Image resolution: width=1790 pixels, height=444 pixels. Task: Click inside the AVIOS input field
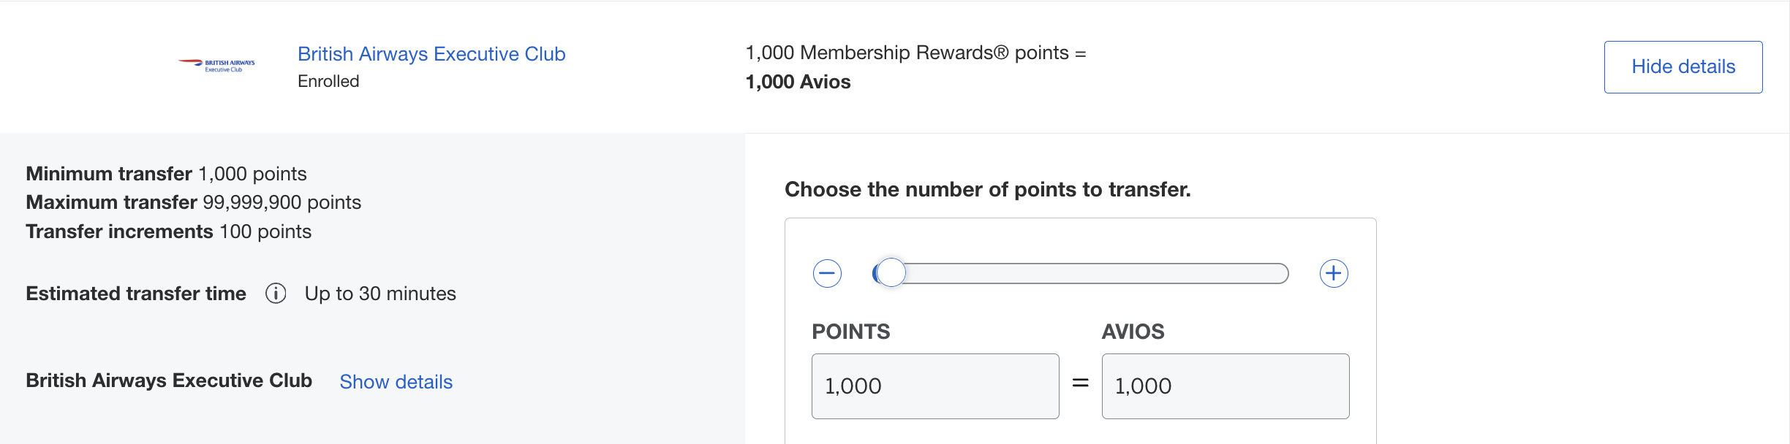1226,386
